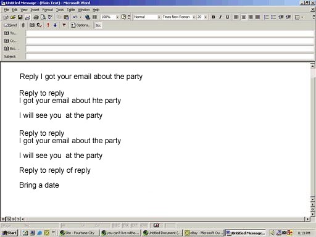The width and height of the screenshot is (316, 237).
Task: Switch to Untitled Document taskbar item
Action: click(x=162, y=233)
